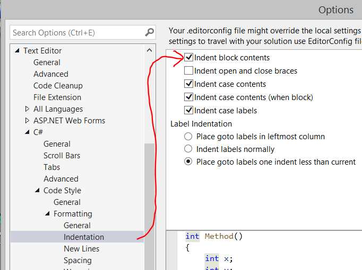Click the 'int x;' preview code line
The width and height of the screenshot is (362, 270).
tap(219, 258)
